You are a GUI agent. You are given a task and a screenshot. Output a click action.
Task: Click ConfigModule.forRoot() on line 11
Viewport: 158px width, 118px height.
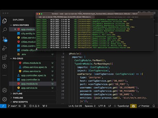pyautogui.click(x=90, y=60)
